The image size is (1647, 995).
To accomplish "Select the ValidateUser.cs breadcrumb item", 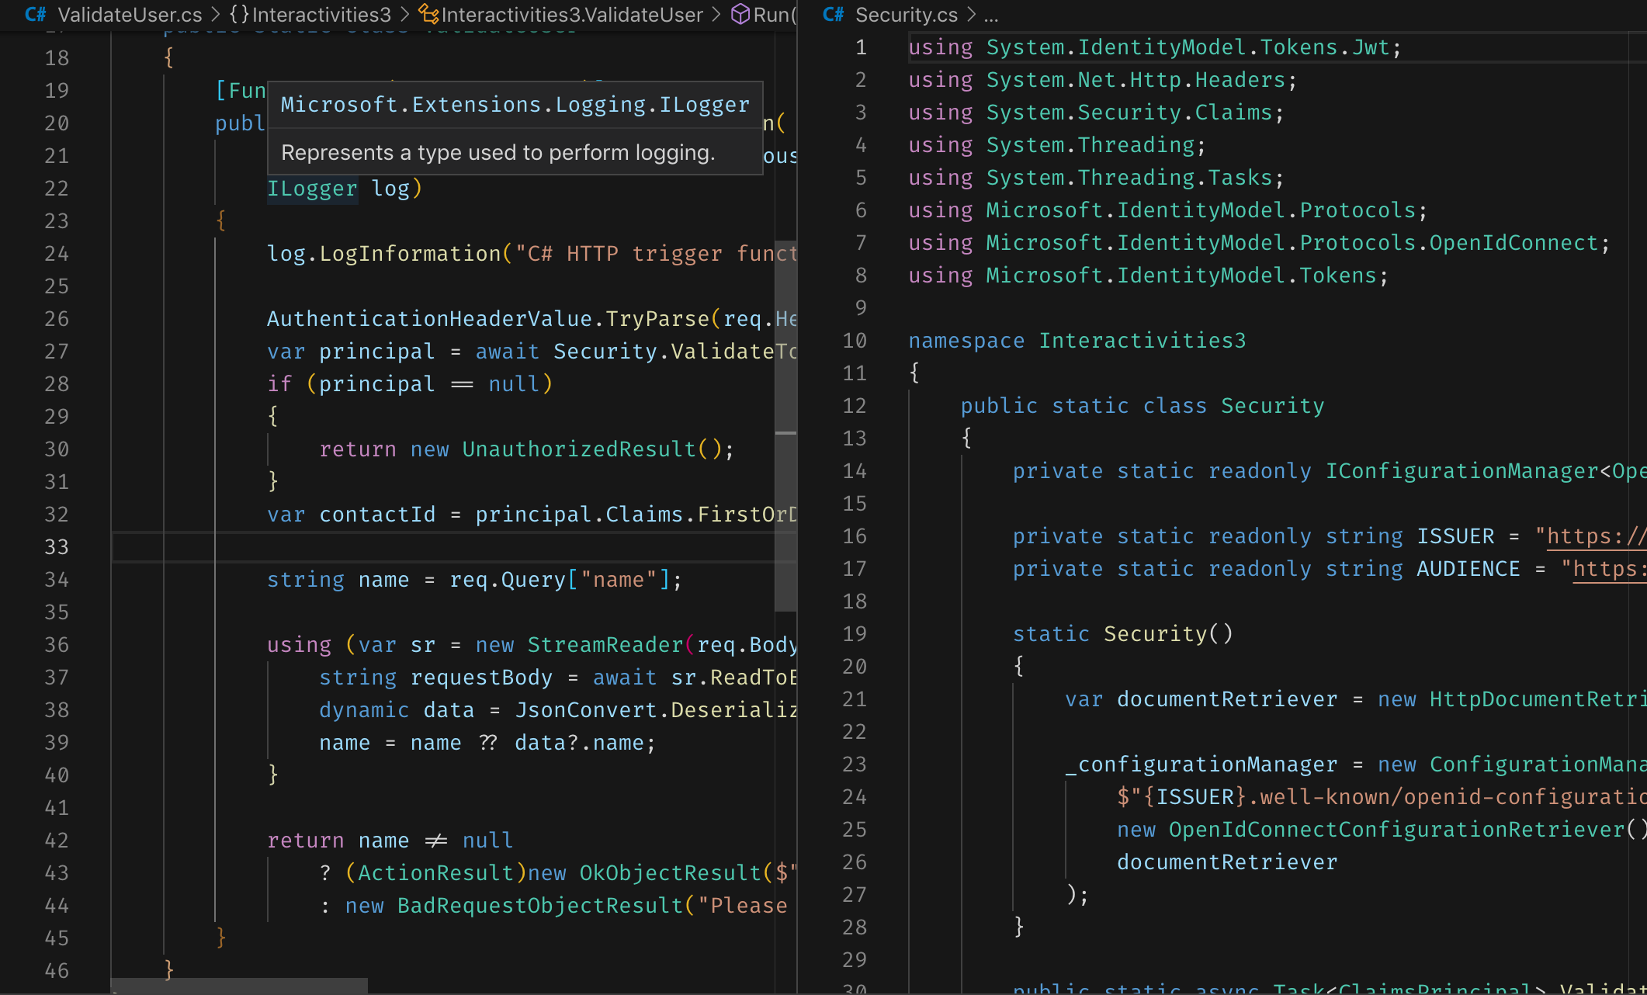I will click(x=130, y=14).
